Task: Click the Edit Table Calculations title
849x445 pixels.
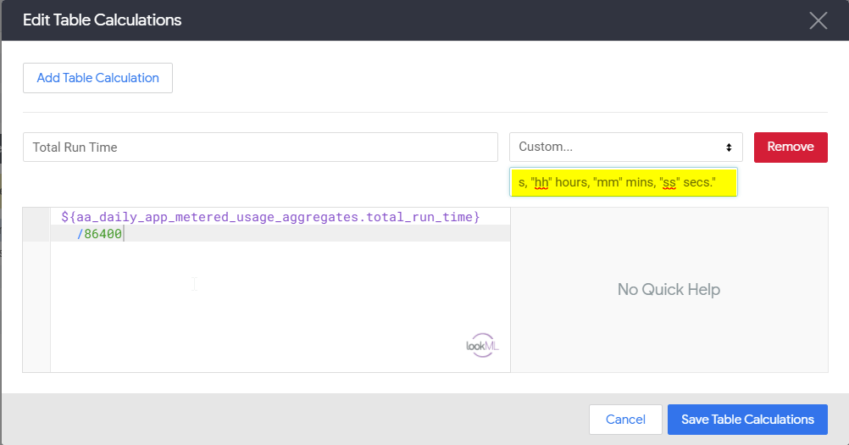Action: click(103, 20)
